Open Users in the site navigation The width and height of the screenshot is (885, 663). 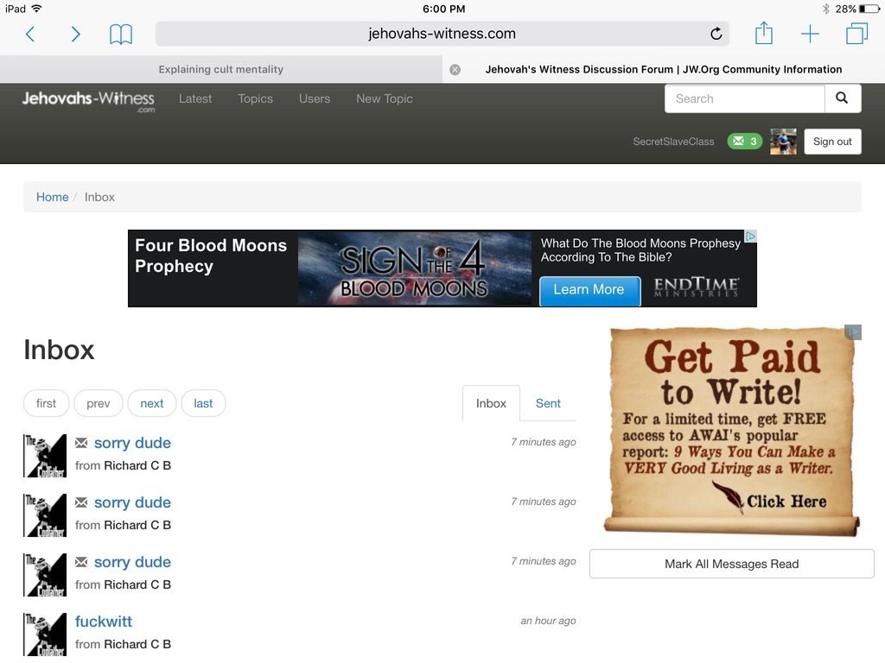point(315,98)
